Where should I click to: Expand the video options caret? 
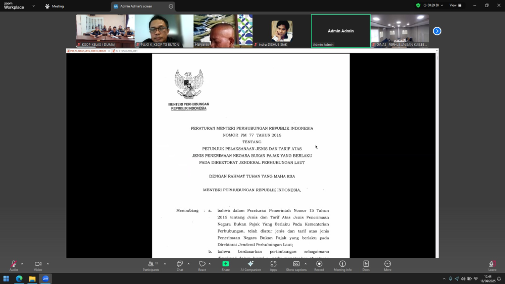pos(47,264)
